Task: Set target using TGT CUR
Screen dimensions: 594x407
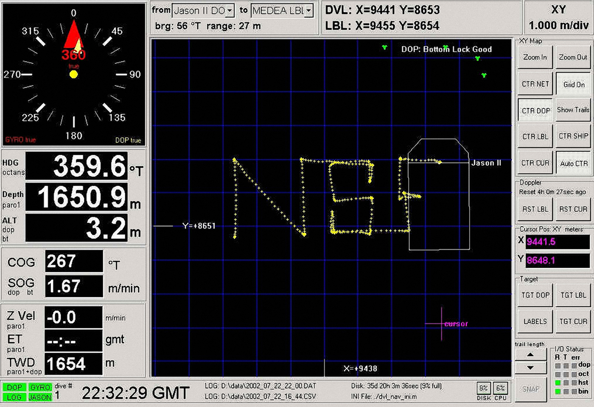Action: [573, 321]
